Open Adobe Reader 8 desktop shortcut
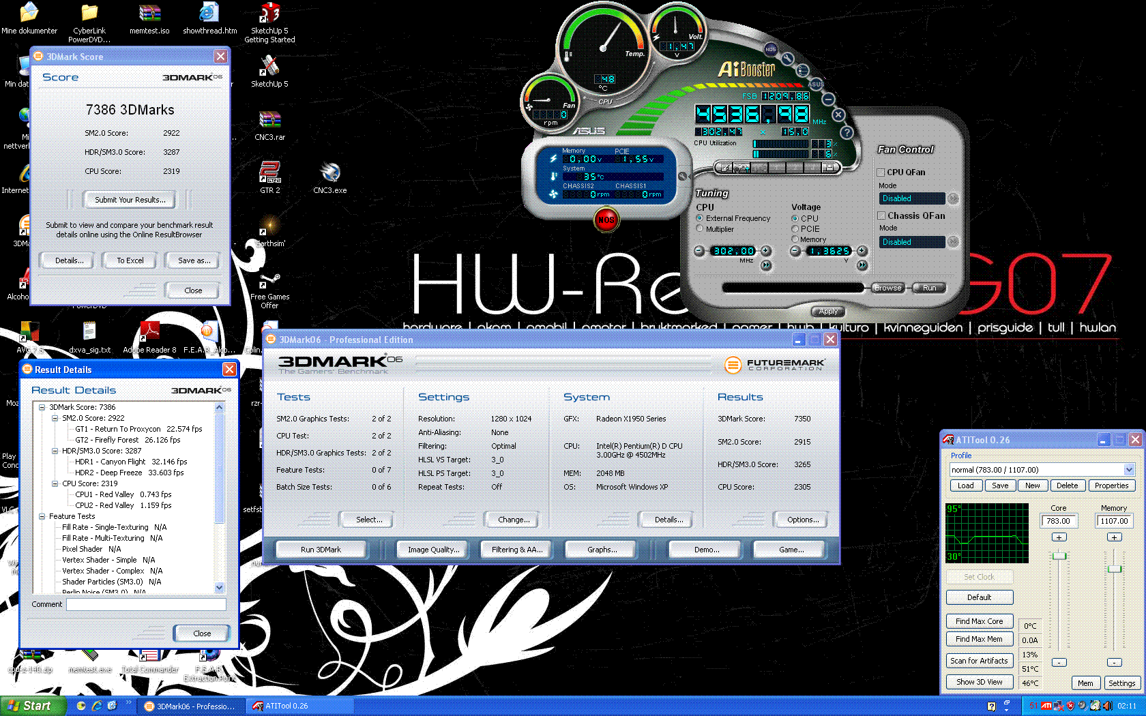The width and height of the screenshot is (1146, 716). point(149,338)
